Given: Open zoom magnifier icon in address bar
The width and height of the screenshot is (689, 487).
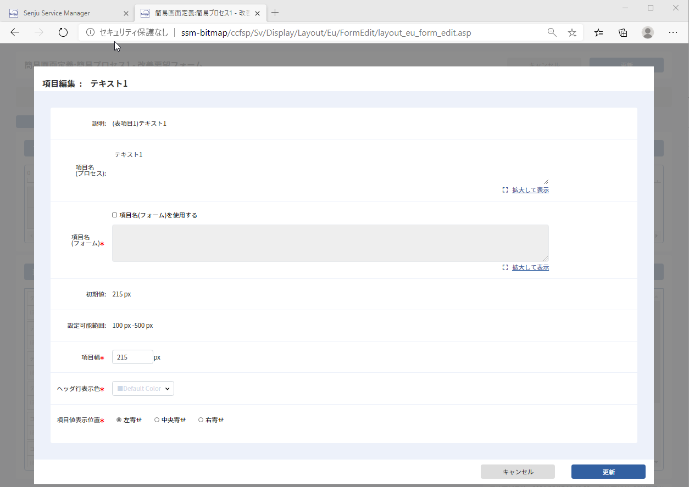Looking at the screenshot, I should point(552,32).
